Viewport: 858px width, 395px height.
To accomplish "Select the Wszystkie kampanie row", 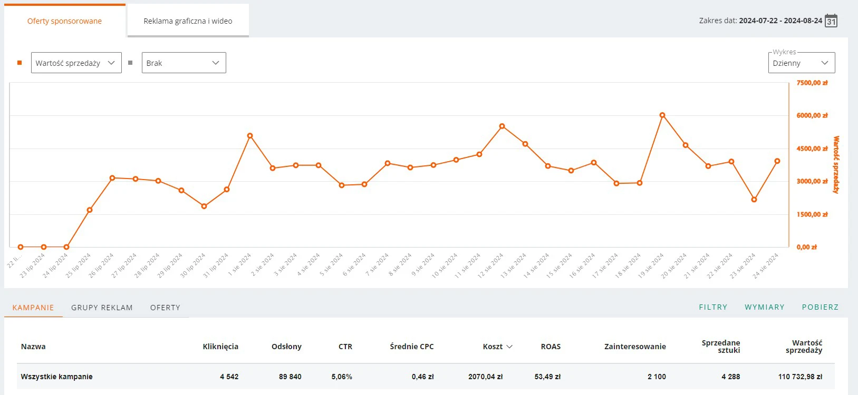I will click(56, 377).
